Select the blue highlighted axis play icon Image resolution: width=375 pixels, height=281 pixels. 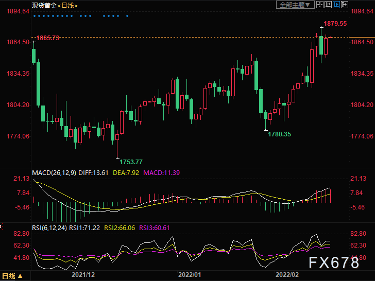click(x=336, y=5)
